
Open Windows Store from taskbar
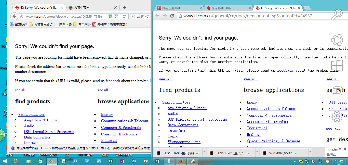coord(40,161)
